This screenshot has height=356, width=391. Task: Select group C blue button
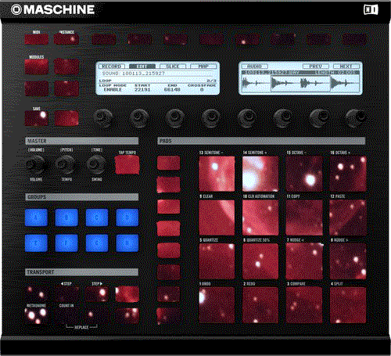(x=97, y=218)
